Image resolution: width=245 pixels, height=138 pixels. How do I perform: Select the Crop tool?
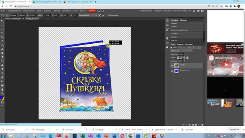pyautogui.click(x=2, y=37)
